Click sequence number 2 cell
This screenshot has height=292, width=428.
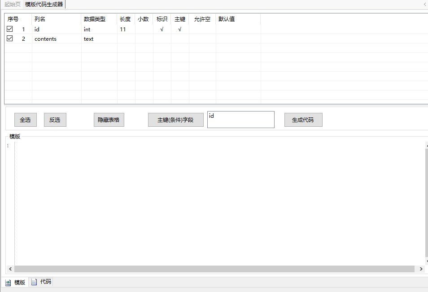coord(23,39)
